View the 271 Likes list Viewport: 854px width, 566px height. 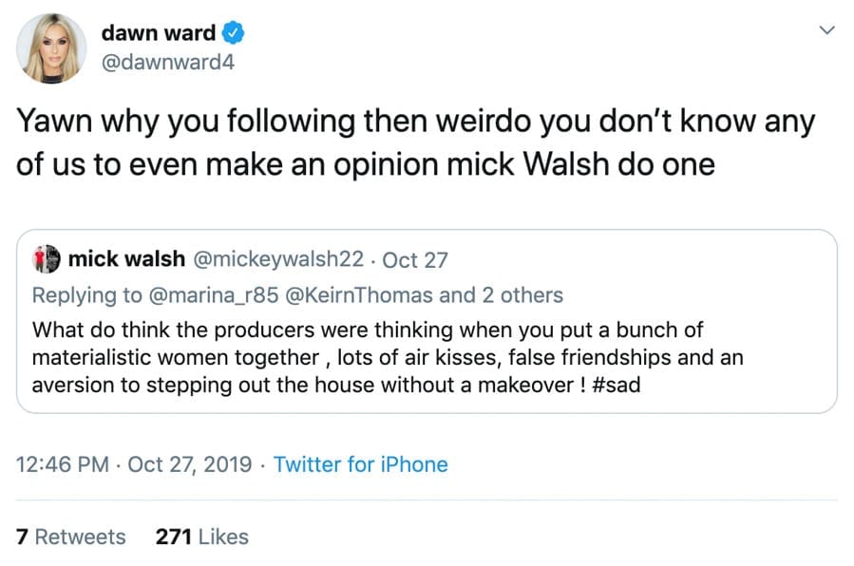(201, 537)
